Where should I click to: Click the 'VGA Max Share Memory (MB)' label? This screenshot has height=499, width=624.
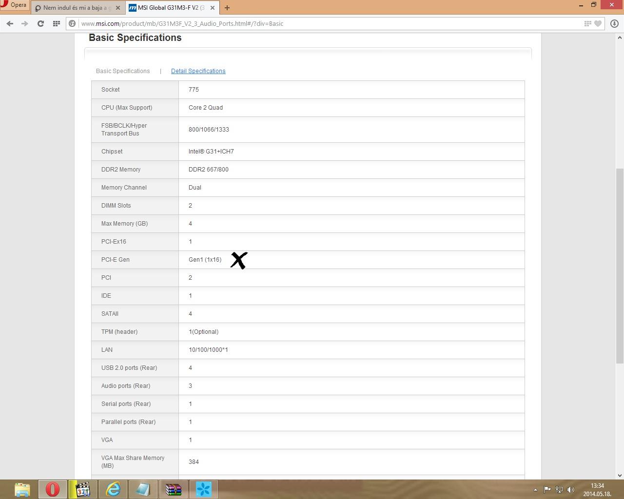pos(133,462)
